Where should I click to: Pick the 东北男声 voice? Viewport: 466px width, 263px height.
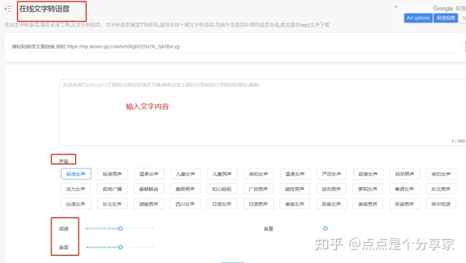(x=441, y=189)
